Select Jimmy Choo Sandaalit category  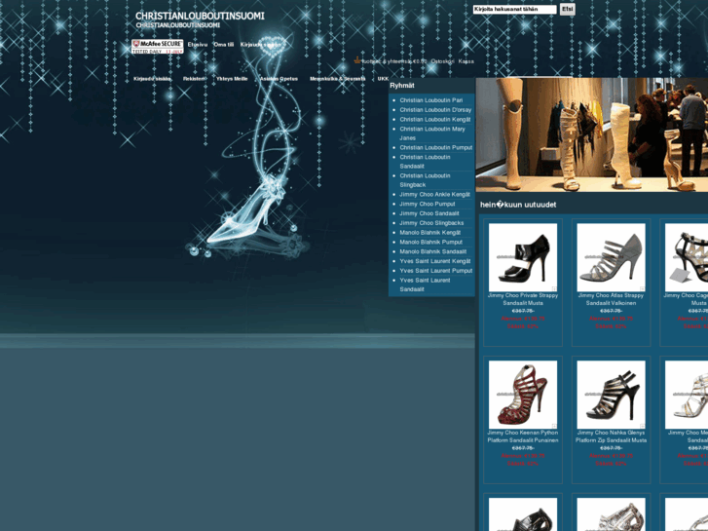tap(429, 213)
